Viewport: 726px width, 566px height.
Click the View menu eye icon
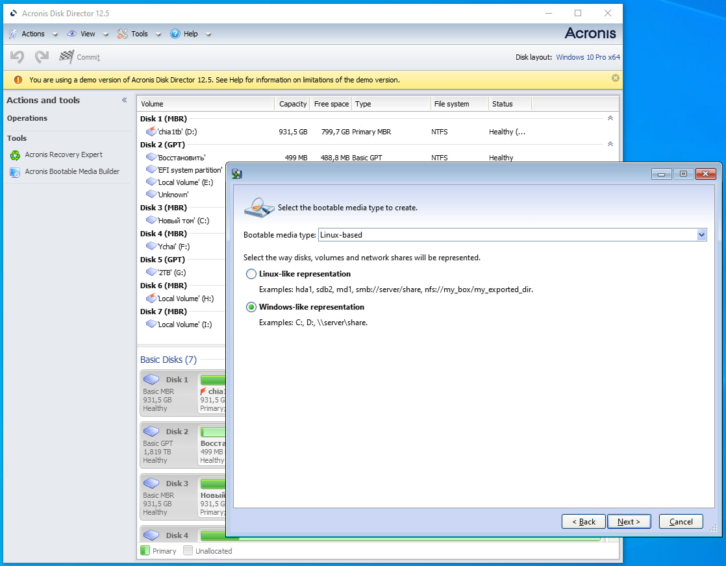click(x=72, y=34)
